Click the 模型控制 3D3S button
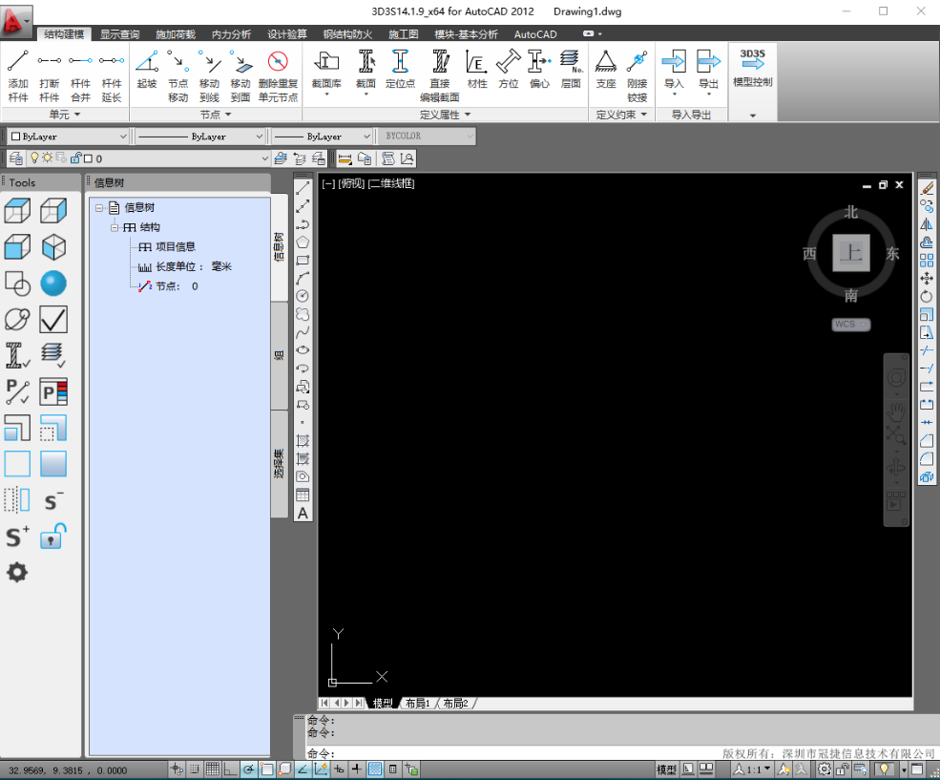The width and height of the screenshot is (940, 780). point(752,69)
